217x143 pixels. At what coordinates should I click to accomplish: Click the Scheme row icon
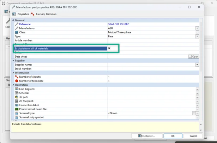click(17, 93)
